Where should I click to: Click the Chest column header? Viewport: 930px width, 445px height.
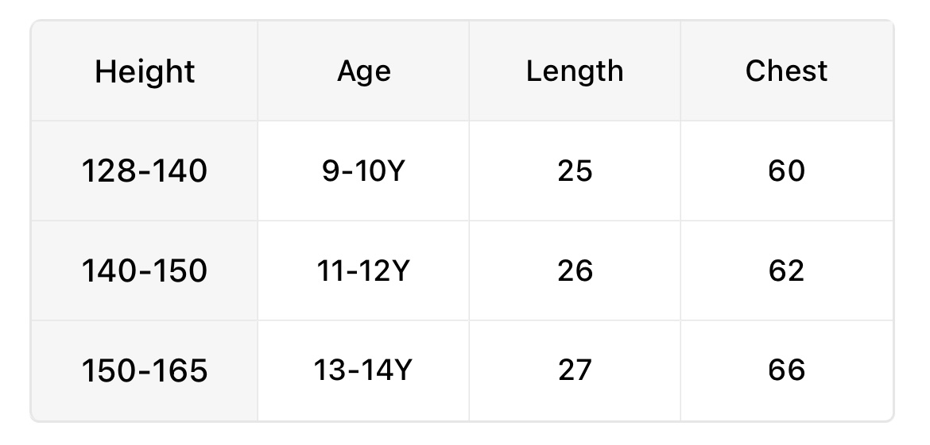[786, 71]
